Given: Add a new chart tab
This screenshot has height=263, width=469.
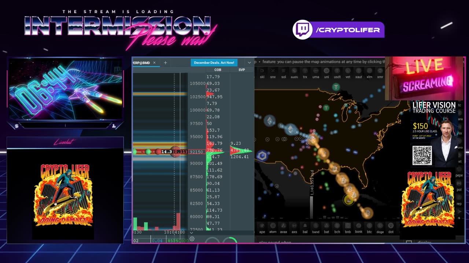Looking at the screenshot, I should pos(165,63).
